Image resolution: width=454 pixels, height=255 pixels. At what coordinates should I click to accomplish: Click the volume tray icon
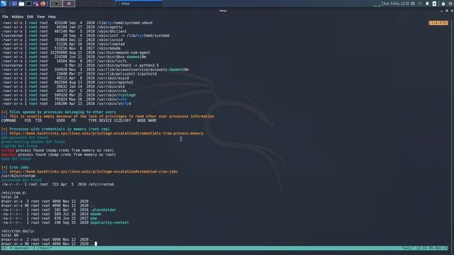pyautogui.click(x=420, y=4)
